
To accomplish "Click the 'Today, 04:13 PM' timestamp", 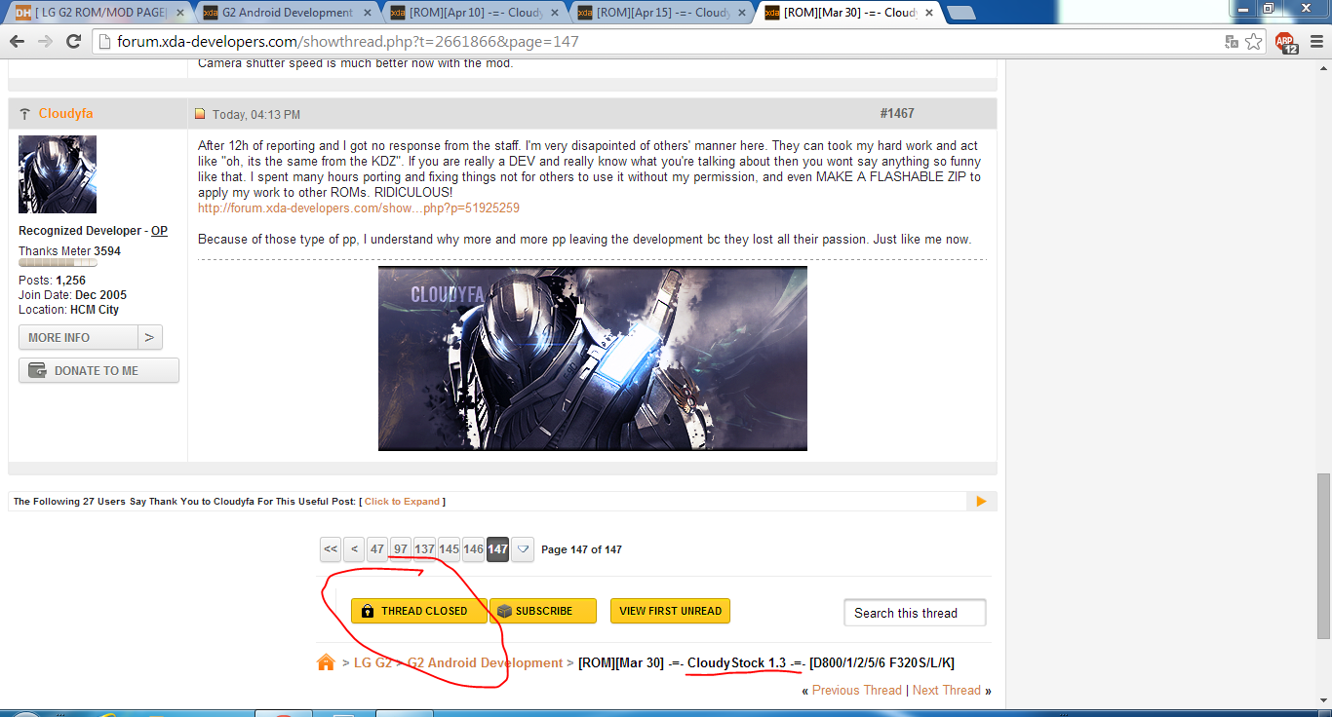I will 256,115.
